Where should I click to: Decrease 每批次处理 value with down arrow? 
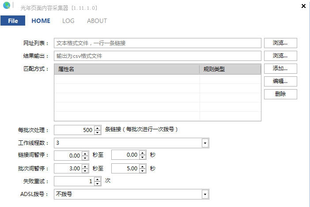97,132
